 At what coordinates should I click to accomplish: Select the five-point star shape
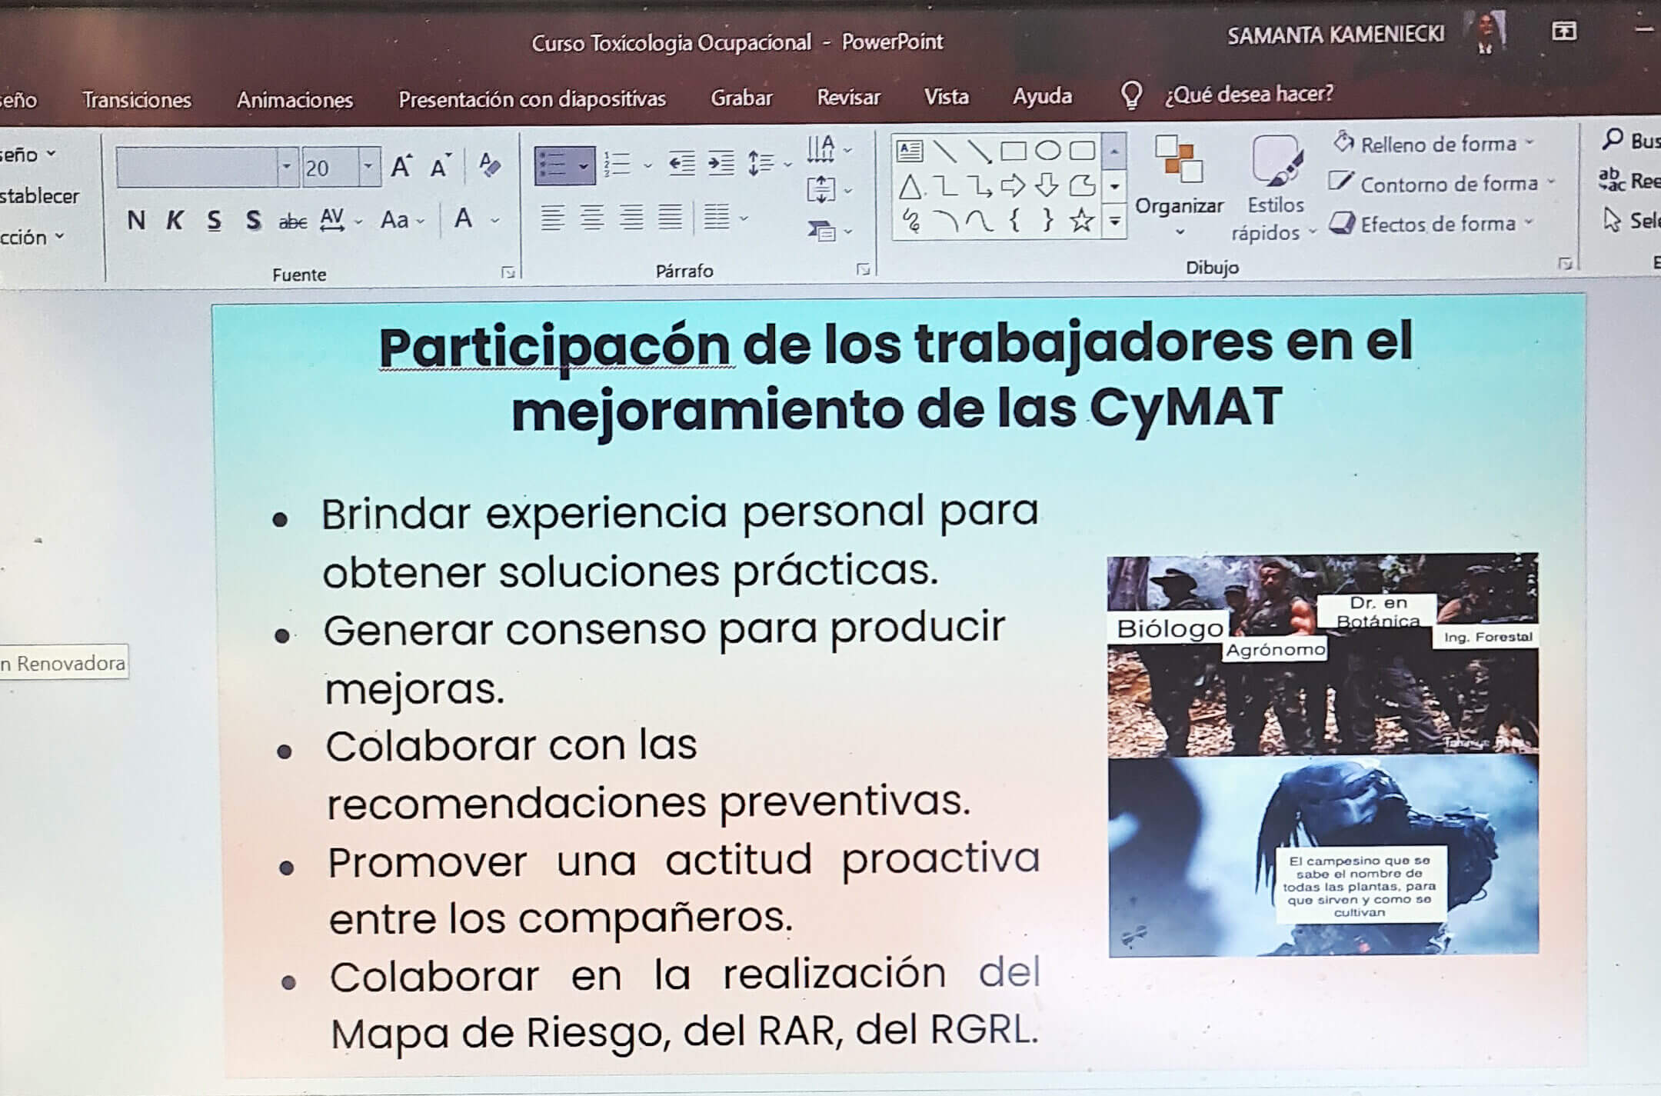[x=1082, y=221]
